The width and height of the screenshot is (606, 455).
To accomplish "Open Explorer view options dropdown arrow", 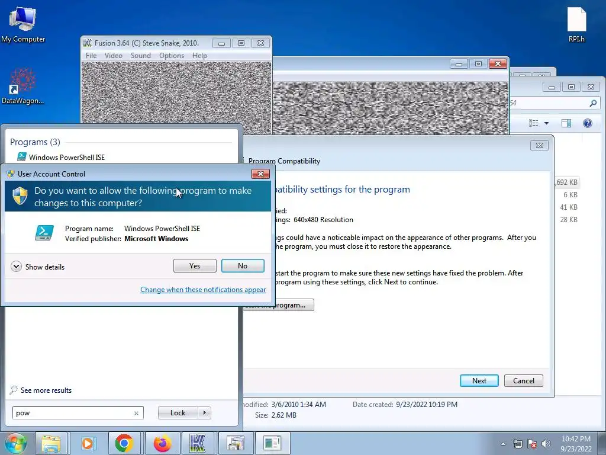I will (546, 123).
